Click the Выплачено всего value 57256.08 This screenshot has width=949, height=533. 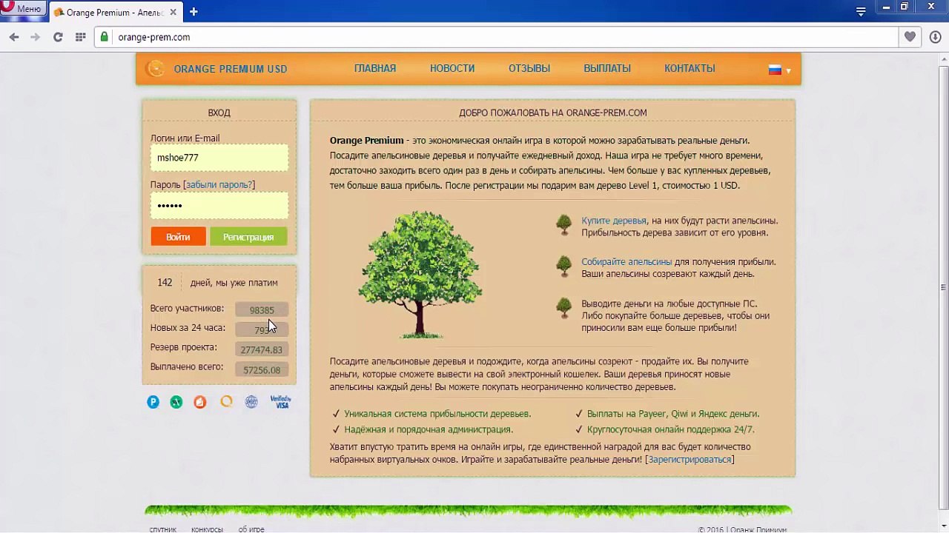tap(262, 369)
